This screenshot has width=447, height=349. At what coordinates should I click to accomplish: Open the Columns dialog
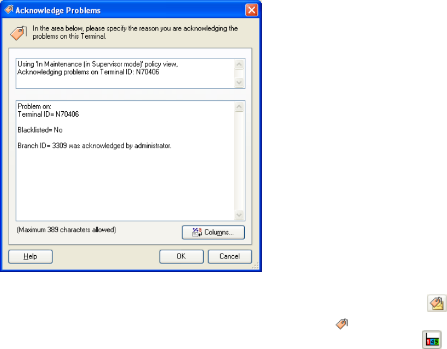pos(213,232)
